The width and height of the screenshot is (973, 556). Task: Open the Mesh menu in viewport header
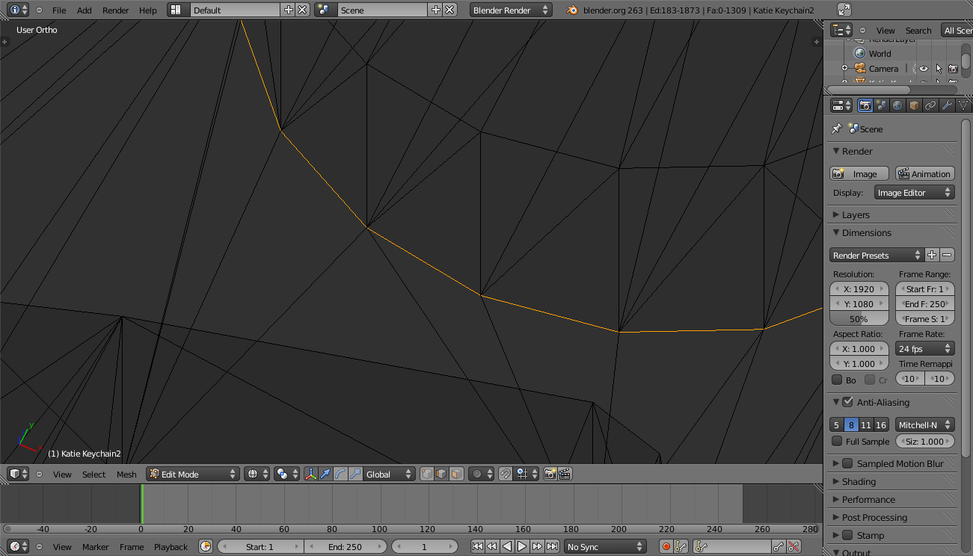126,474
